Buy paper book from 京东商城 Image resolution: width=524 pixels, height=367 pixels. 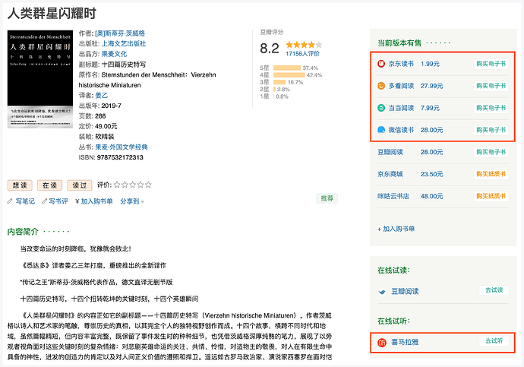coord(491,174)
